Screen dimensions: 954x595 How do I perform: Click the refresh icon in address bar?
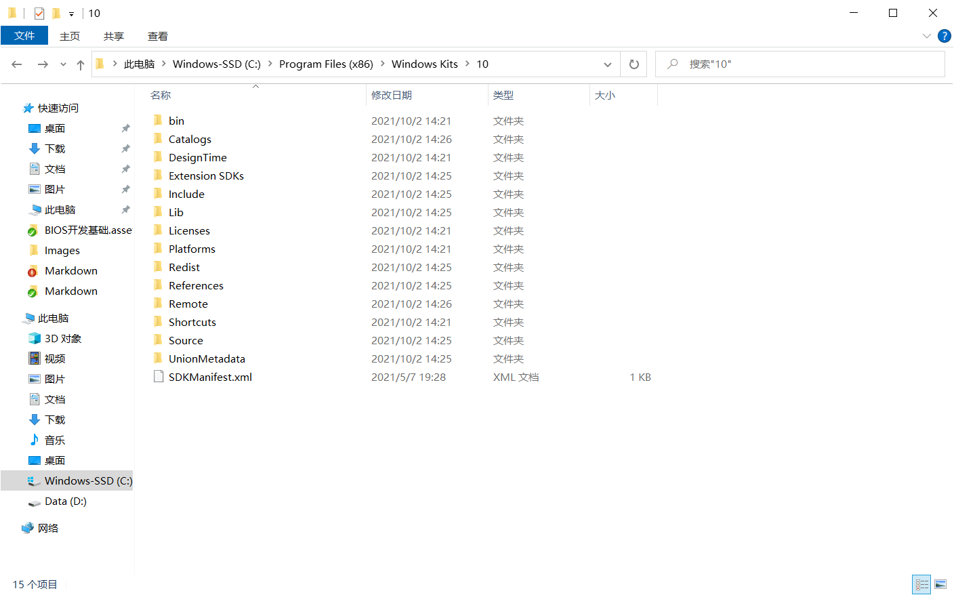[634, 64]
